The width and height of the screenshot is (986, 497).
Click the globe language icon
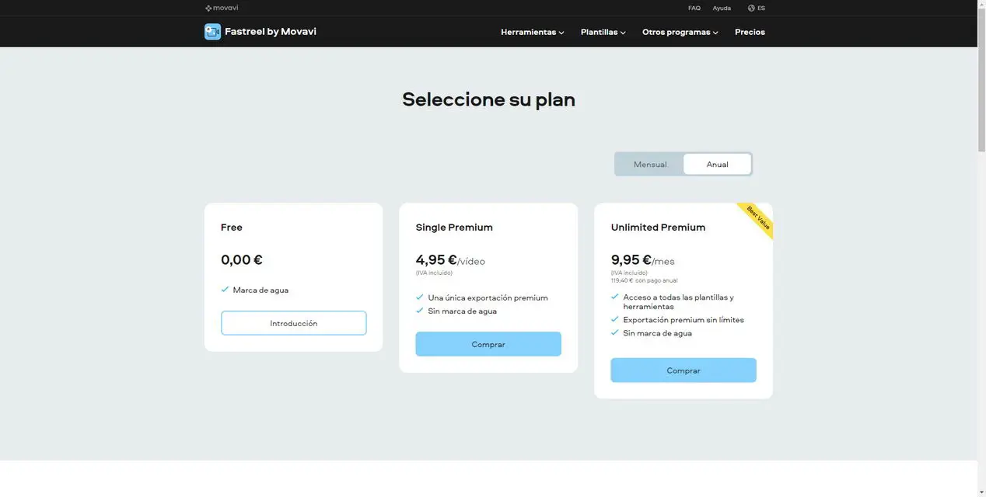[751, 8]
